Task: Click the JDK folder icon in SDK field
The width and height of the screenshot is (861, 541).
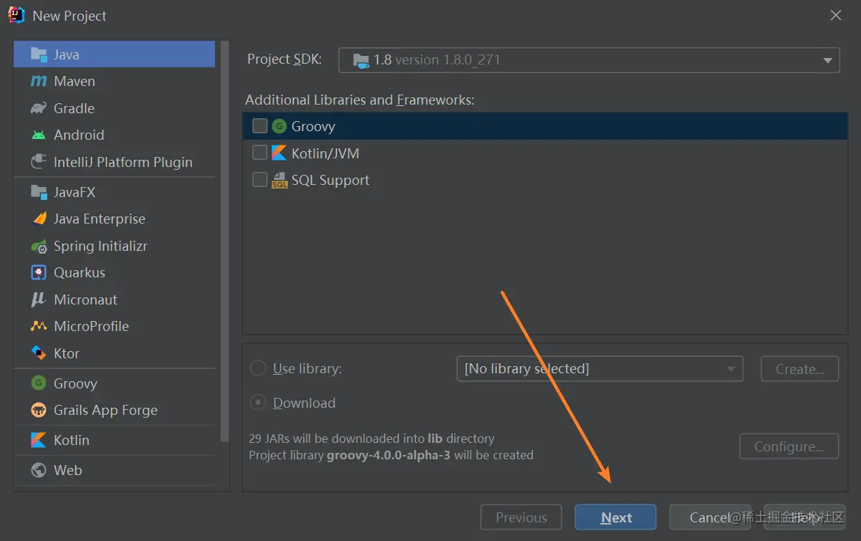Action: coord(362,60)
